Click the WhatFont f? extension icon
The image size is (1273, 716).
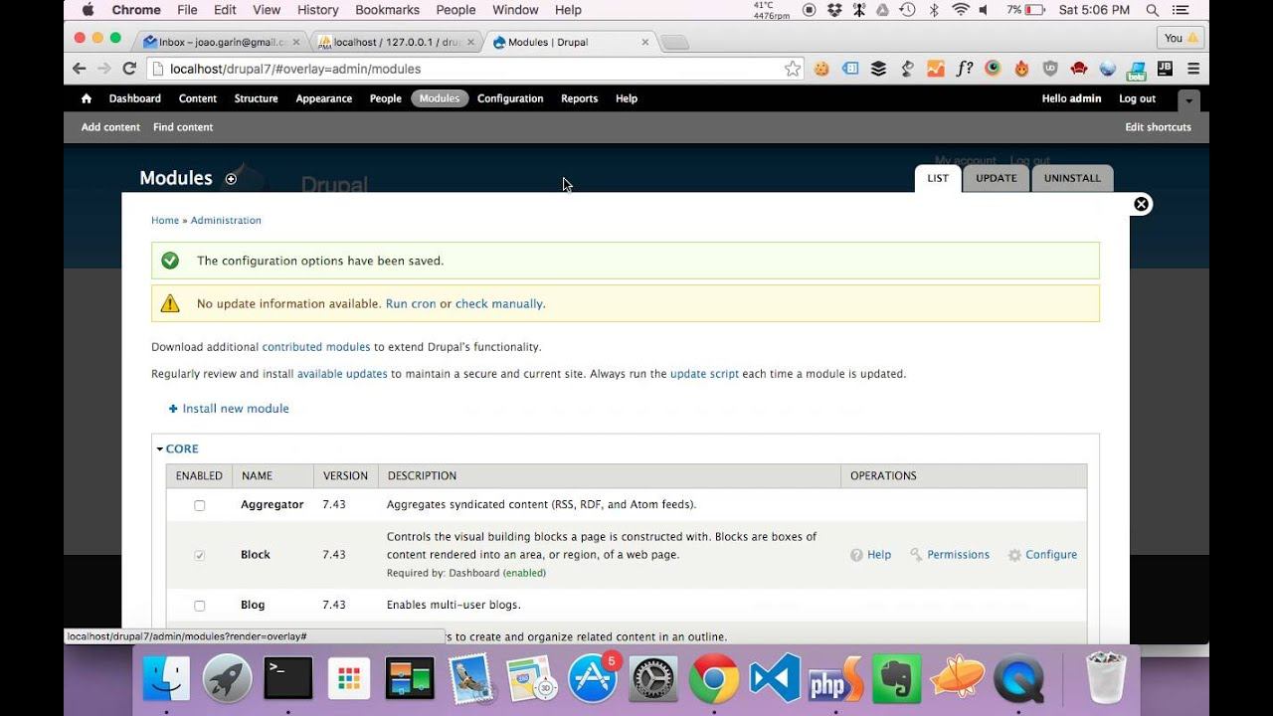(964, 69)
